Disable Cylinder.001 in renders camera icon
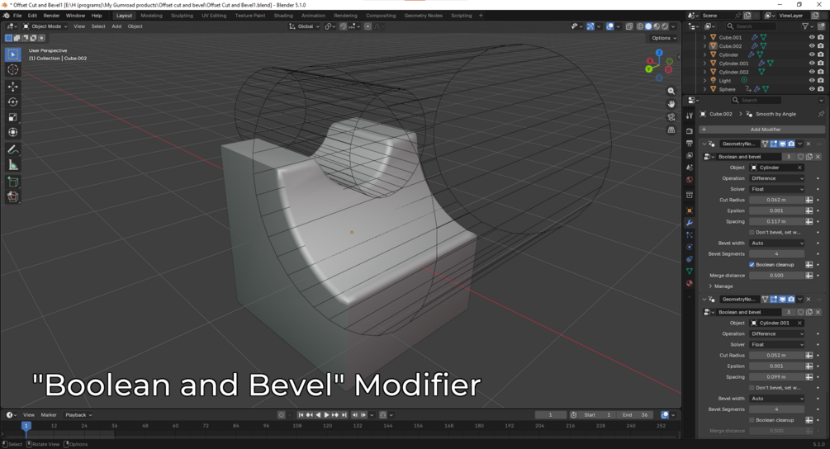 pyautogui.click(x=820, y=64)
